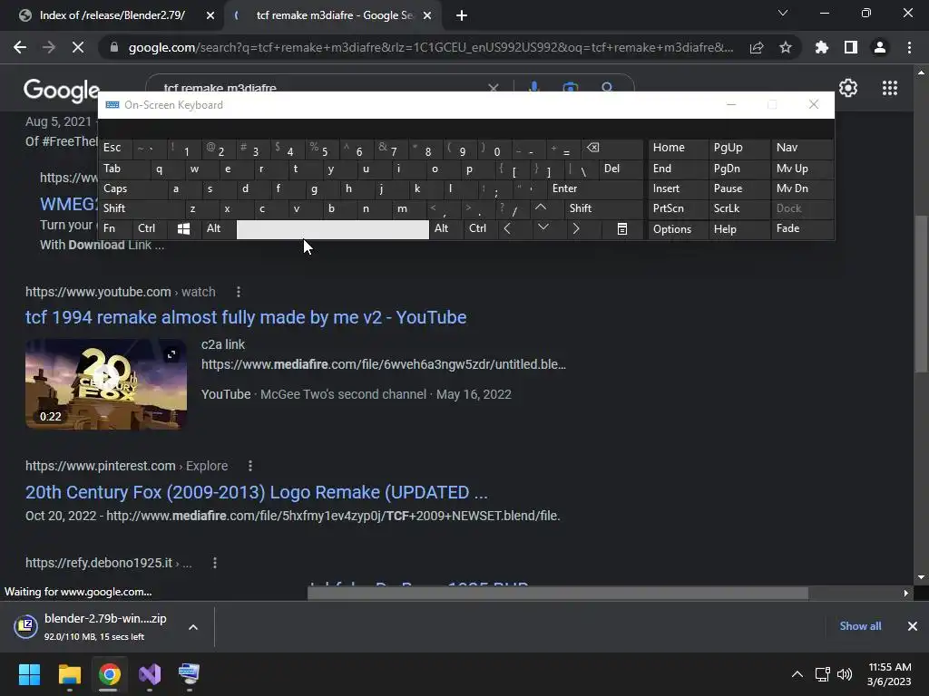This screenshot has width=929, height=696.
Task: Click the context menu key on the On-Screen Keyboard
Action: (622, 229)
